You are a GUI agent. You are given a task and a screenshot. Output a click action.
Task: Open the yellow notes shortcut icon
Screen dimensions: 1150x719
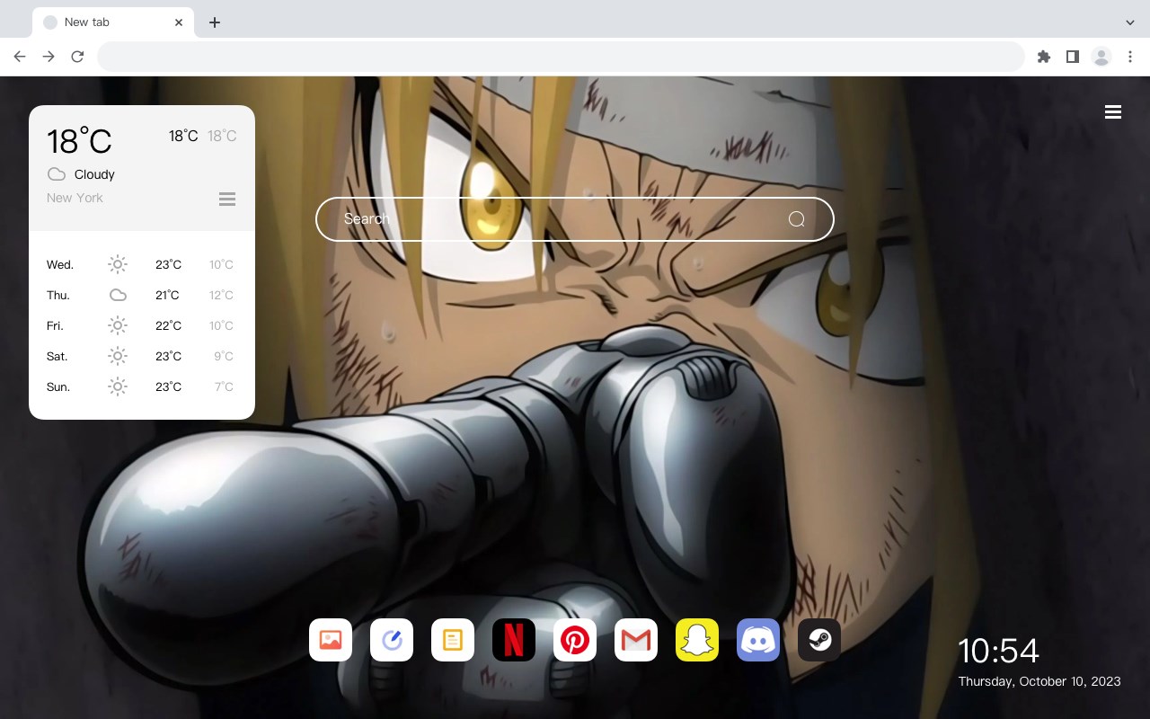point(453,640)
